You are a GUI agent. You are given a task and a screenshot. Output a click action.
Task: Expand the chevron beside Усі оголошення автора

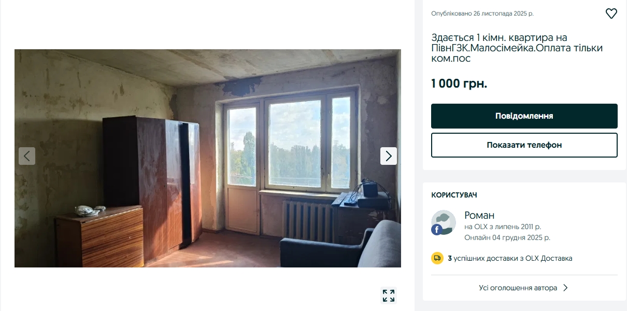click(565, 288)
